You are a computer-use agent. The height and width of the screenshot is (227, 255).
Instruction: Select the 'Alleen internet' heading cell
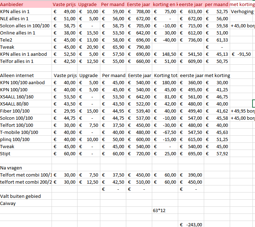[x=26, y=75]
